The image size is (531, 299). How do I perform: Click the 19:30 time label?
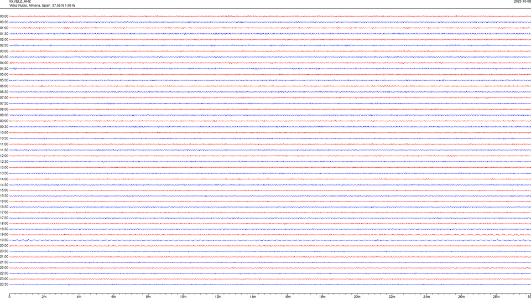[x=4, y=240]
